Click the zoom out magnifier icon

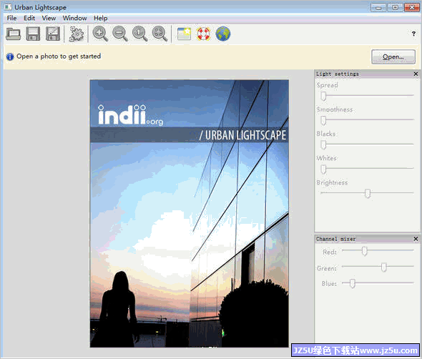pyautogui.click(x=119, y=34)
